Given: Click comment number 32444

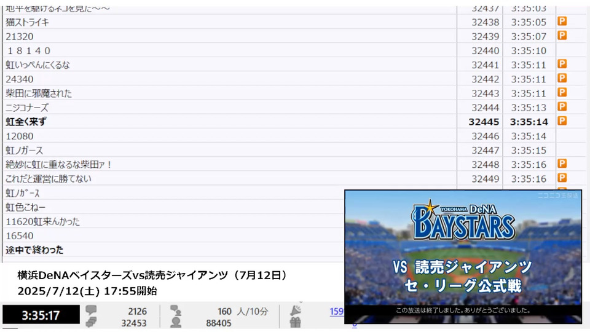Looking at the screenshot, I should pyautogui.click(x=486, y=108).
